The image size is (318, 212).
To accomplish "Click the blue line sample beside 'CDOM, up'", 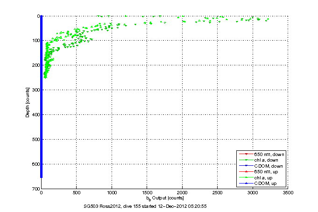I will 246,183.
